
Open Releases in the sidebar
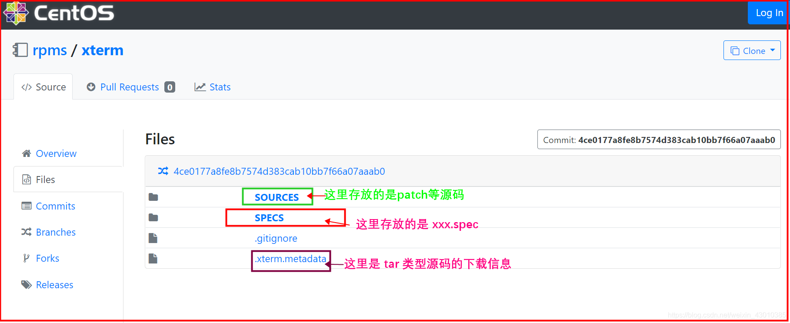click(54, 285)
